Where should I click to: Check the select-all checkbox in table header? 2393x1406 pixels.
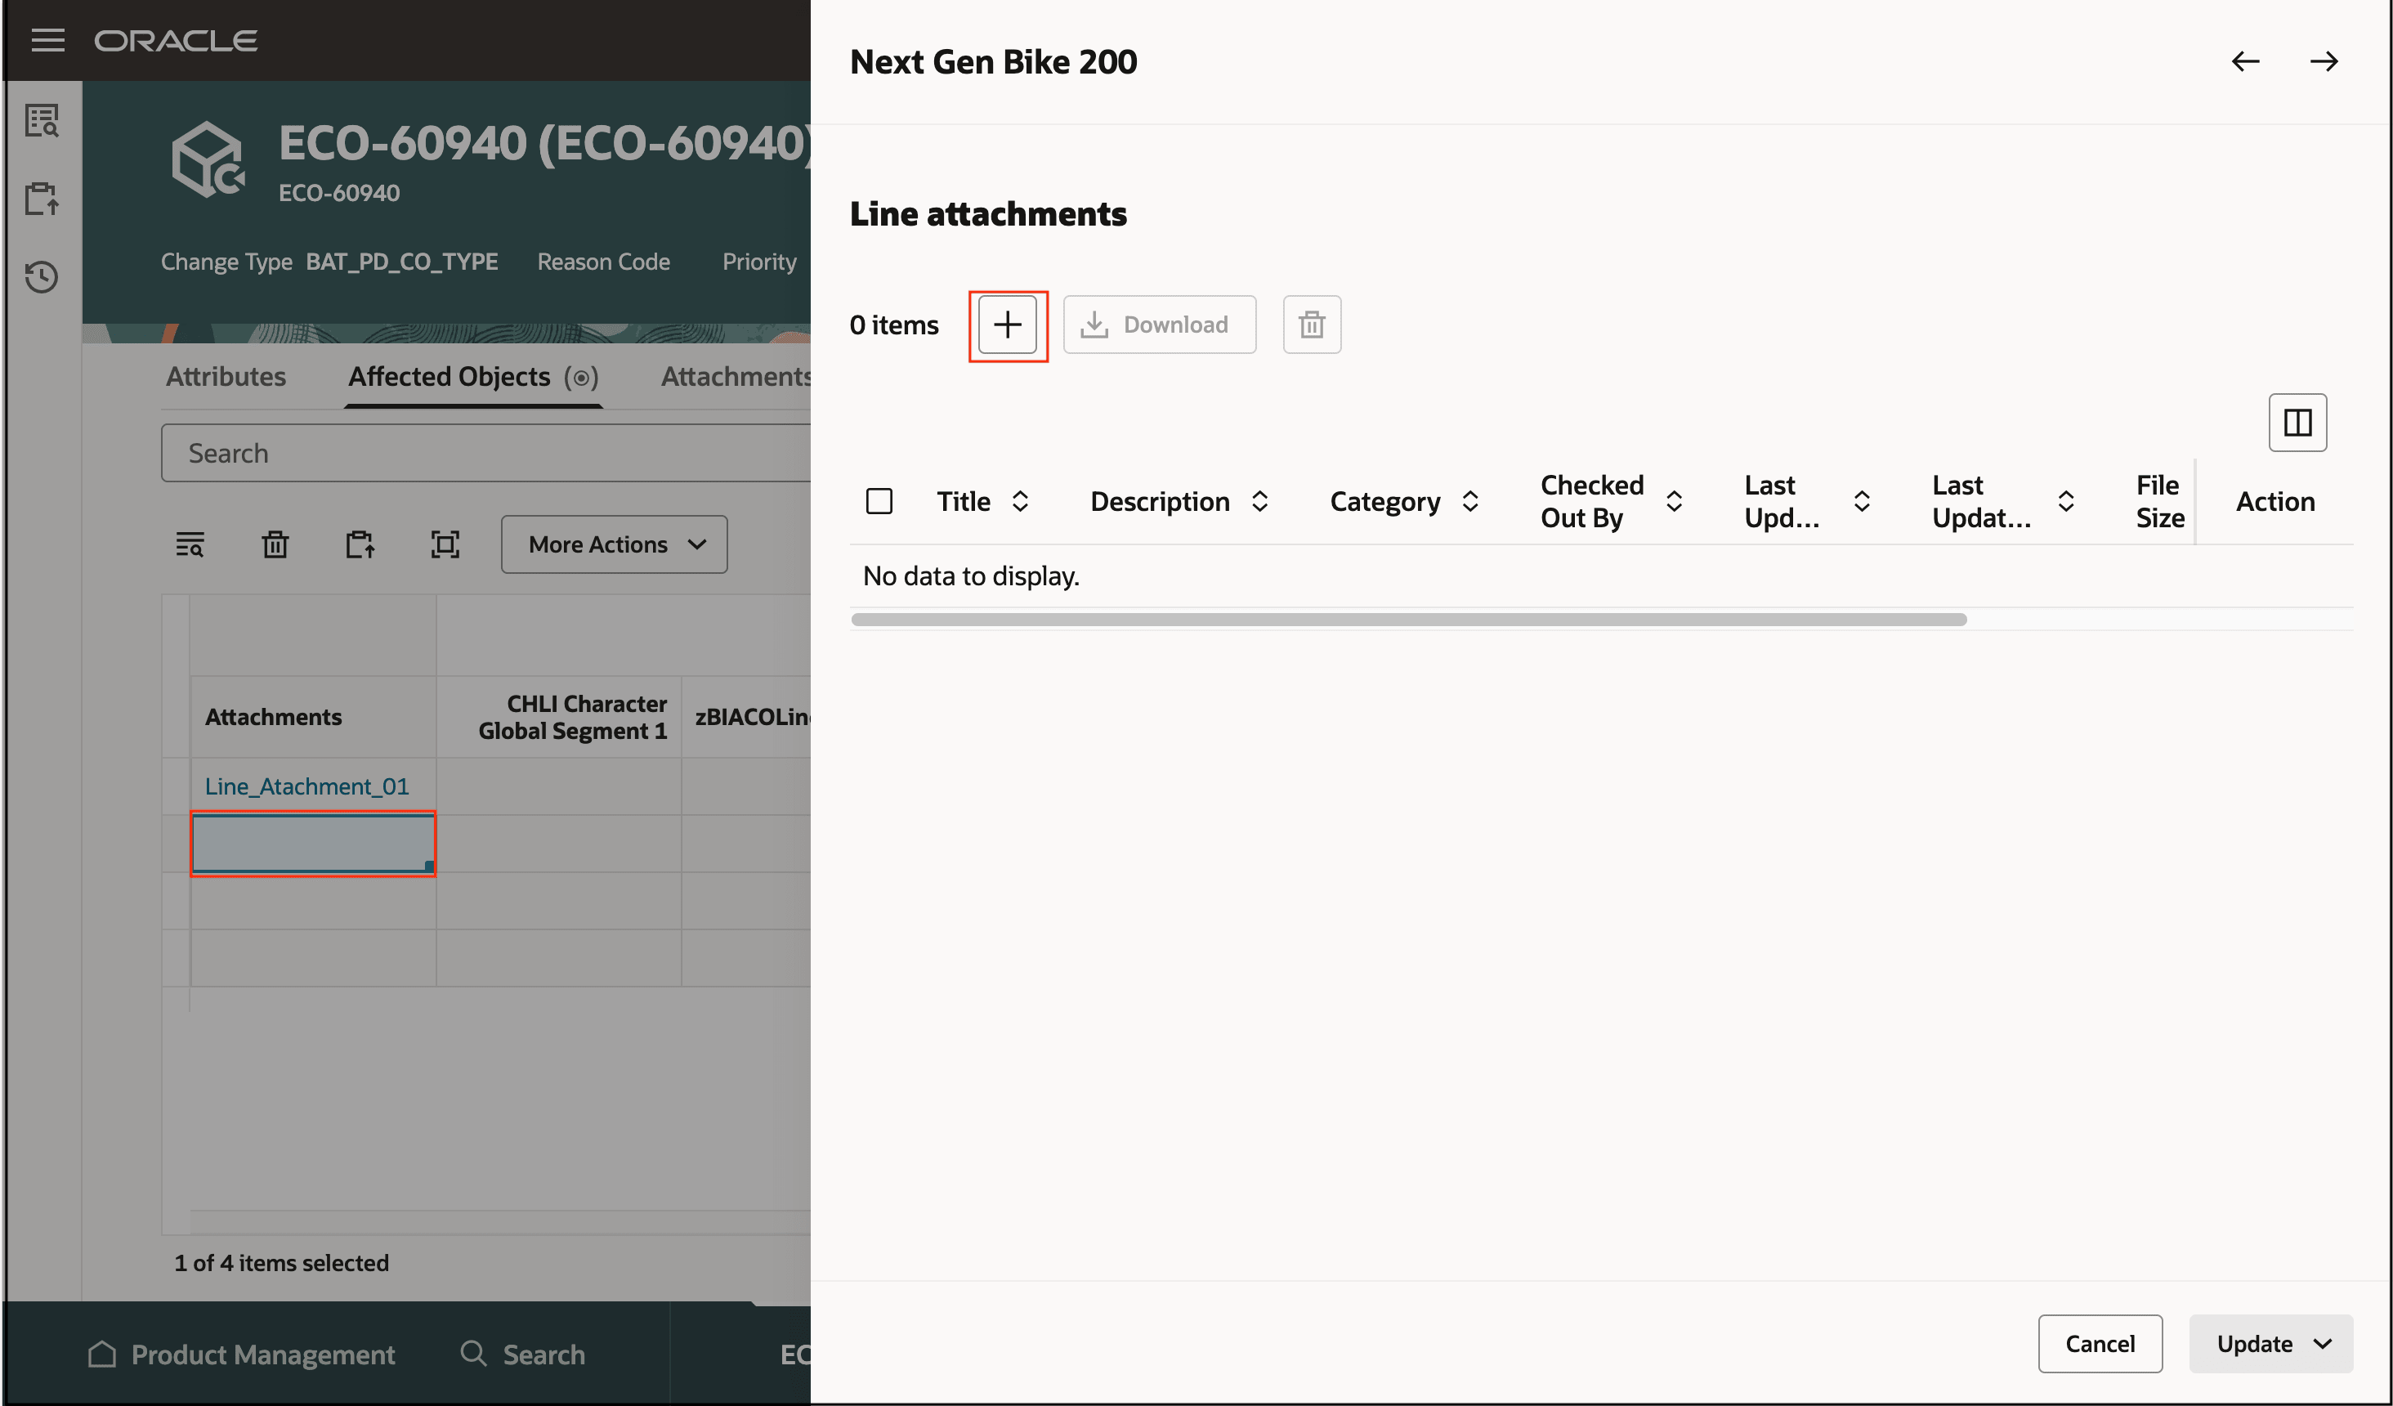879,500
